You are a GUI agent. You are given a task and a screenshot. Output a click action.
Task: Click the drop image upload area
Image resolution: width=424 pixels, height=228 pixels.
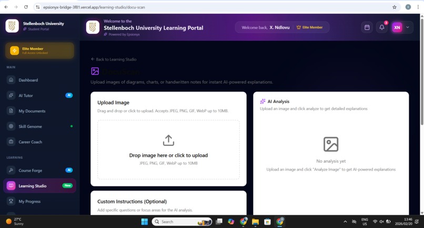click(168, 150)
